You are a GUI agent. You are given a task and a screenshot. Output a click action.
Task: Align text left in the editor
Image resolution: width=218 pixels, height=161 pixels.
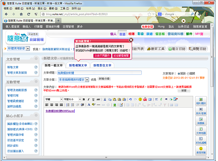click(47, 105)
